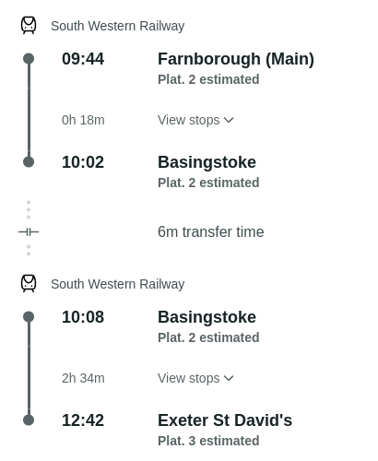Click the Exeter St David's arrival timeline dot

29,420
